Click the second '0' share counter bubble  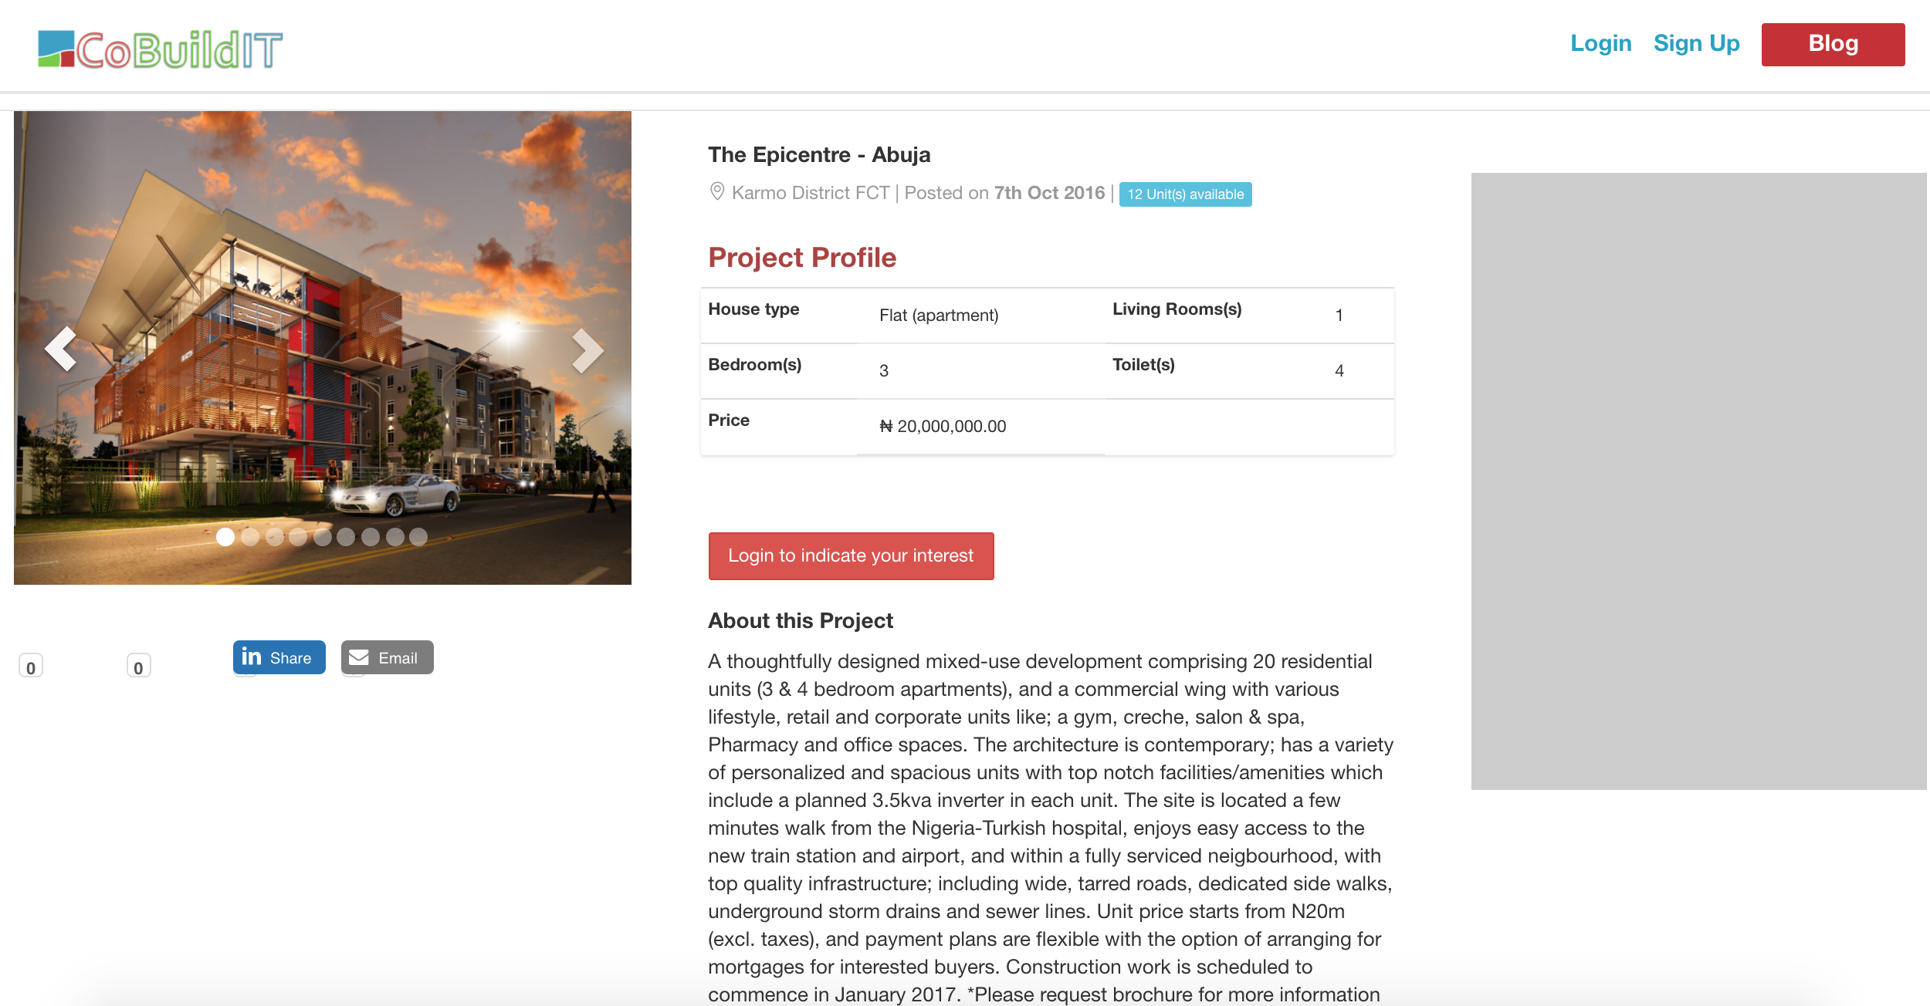[137, 665]
